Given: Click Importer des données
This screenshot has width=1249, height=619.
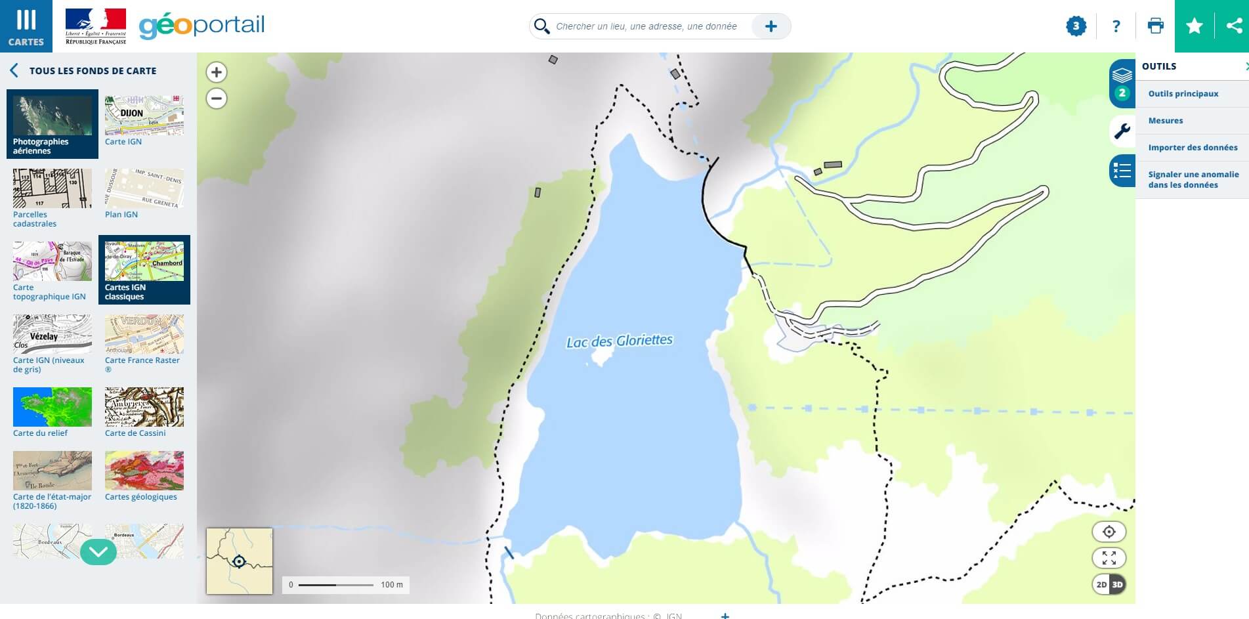Looking at the screenshot, I should (x=1193, y=148).
